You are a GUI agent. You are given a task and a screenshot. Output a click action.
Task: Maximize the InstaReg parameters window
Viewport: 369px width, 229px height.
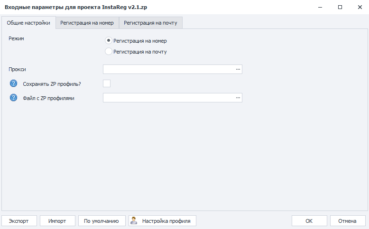coord(340,7)
